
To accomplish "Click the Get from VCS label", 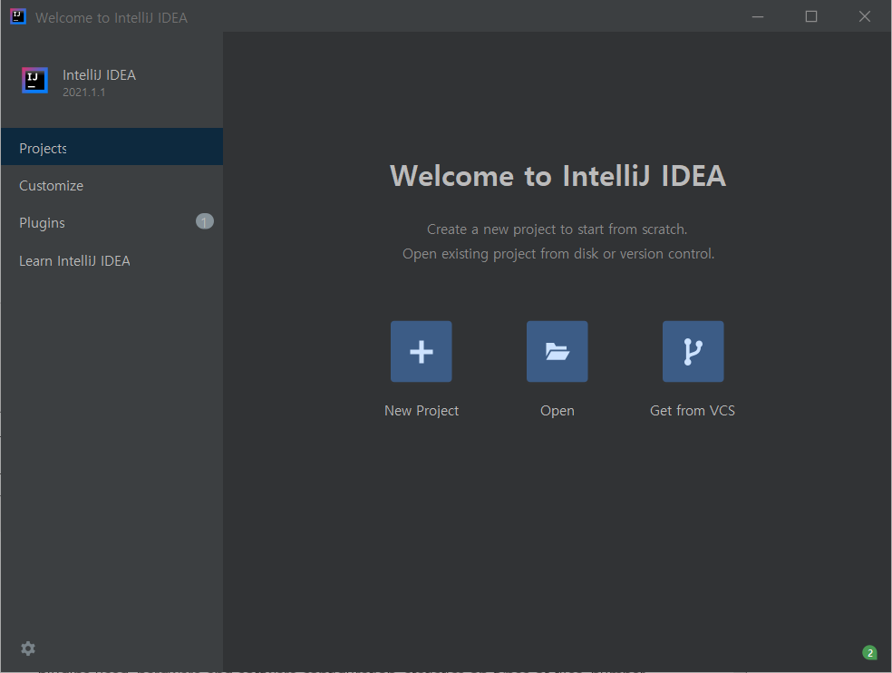I will click(x=693, y=411).
